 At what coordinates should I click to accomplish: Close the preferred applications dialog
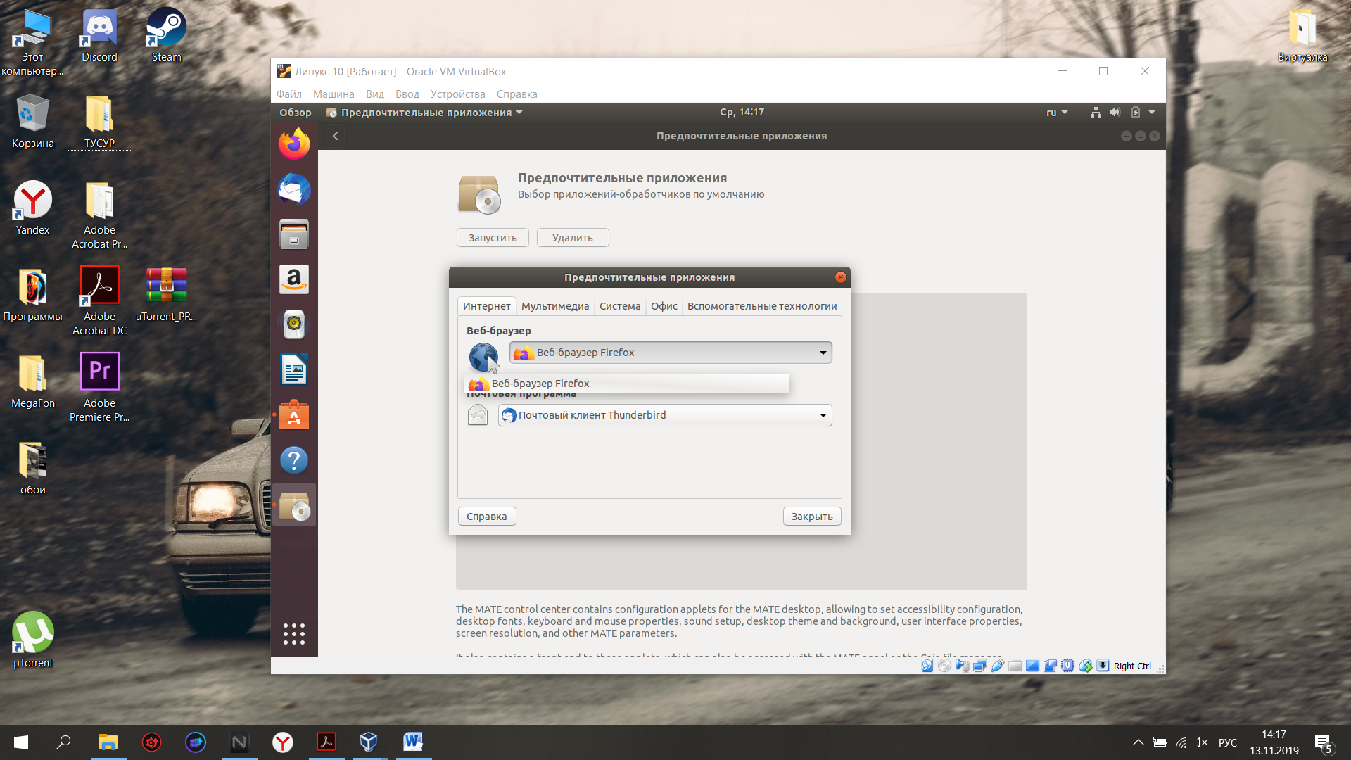(841, 277)
